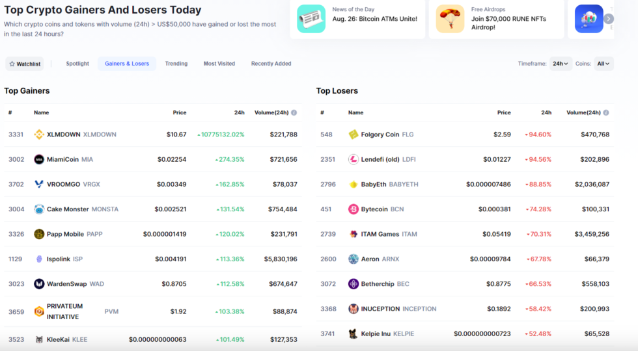Image resolution: width=638 pixels, height=351 pixels.
Task: Click the Bytecoin pink logo icon
Action: coord(354,209)
